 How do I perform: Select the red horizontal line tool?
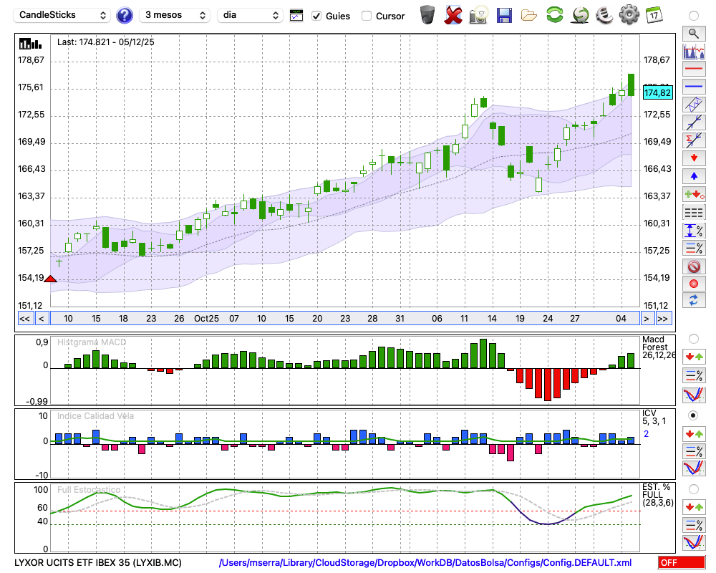(x=694, y=69)
